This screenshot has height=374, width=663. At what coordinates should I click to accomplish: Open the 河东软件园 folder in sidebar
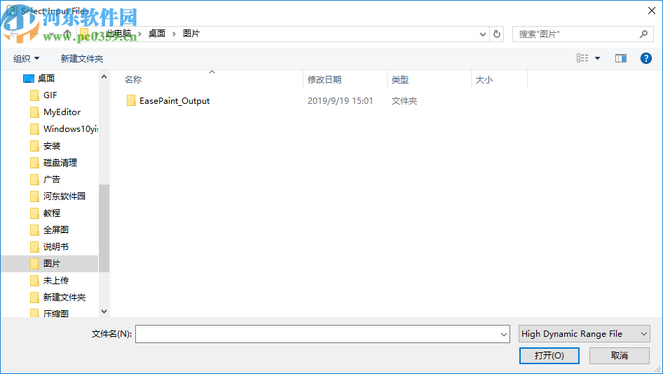pos(64,196)
